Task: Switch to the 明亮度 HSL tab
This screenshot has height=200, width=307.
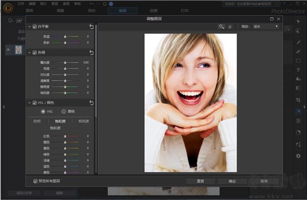Action: tap(83, 122)
